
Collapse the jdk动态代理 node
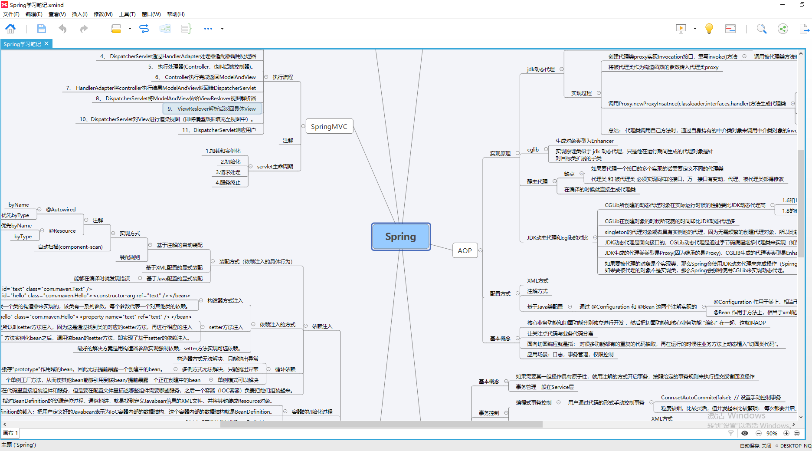coord(562,69)
